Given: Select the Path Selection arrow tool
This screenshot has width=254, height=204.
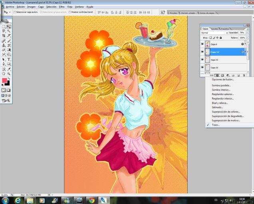Looking at the screenshot, I should point(4,60).
